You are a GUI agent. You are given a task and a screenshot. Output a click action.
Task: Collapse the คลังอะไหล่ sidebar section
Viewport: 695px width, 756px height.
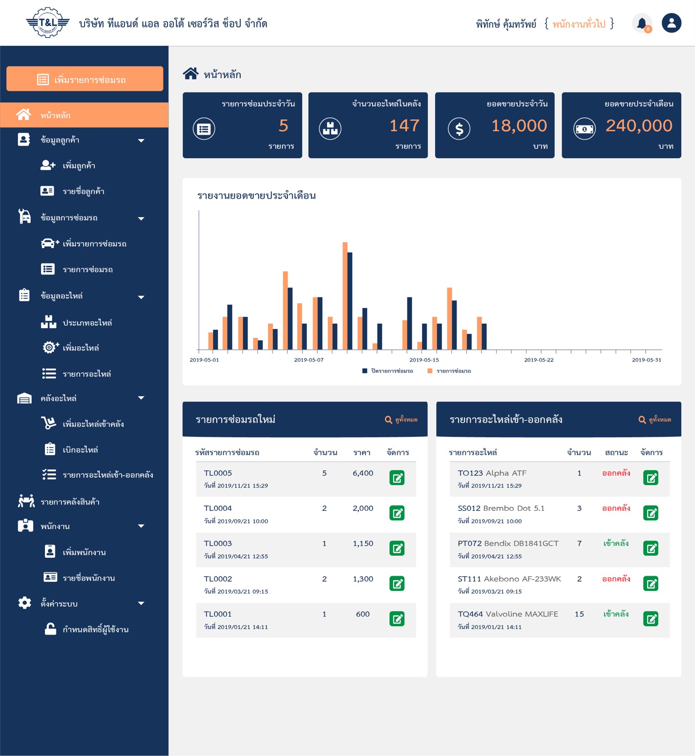pos(141,398)
